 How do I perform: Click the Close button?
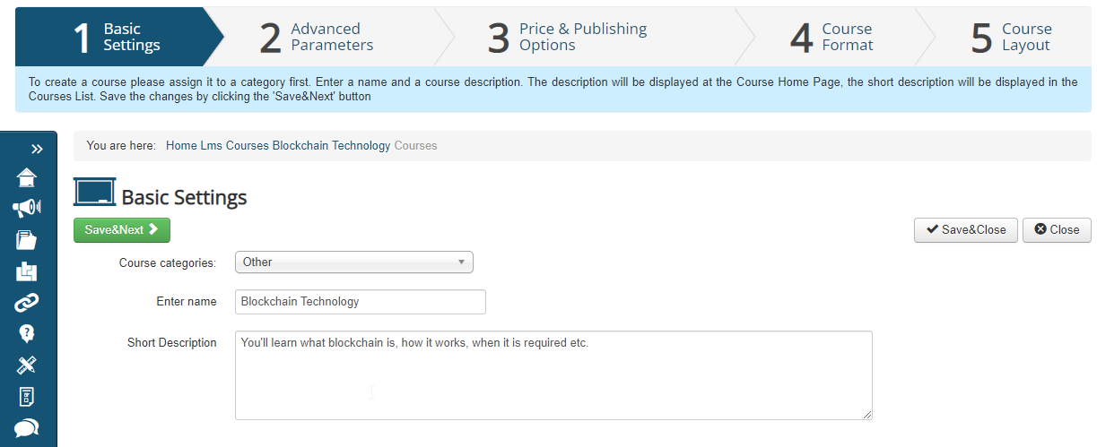coord(1057,230)
